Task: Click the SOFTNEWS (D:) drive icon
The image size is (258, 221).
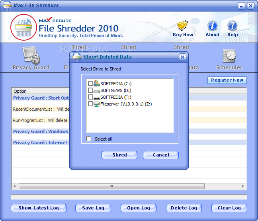Action: 97,91
